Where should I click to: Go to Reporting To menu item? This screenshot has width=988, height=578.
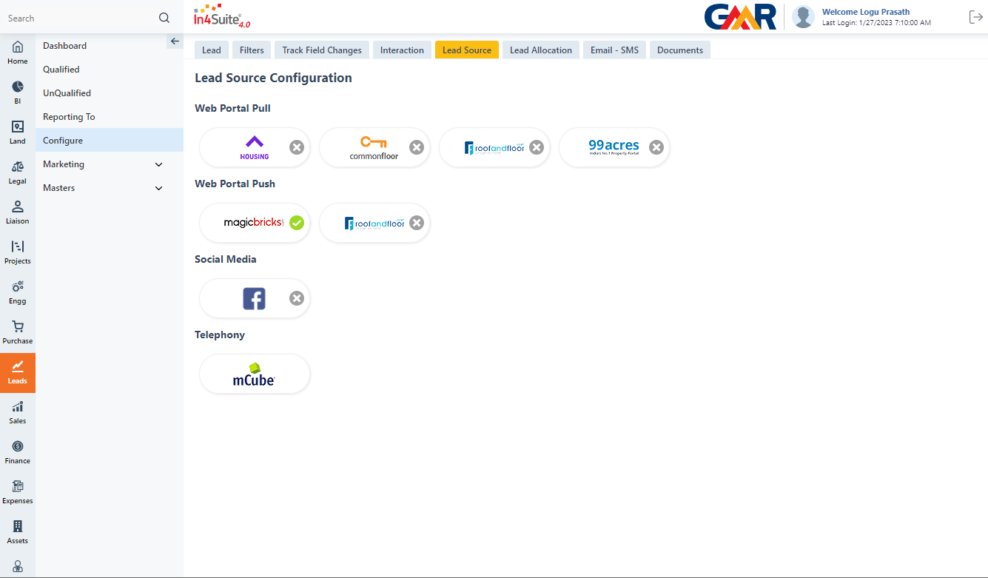tap(69, 117)
